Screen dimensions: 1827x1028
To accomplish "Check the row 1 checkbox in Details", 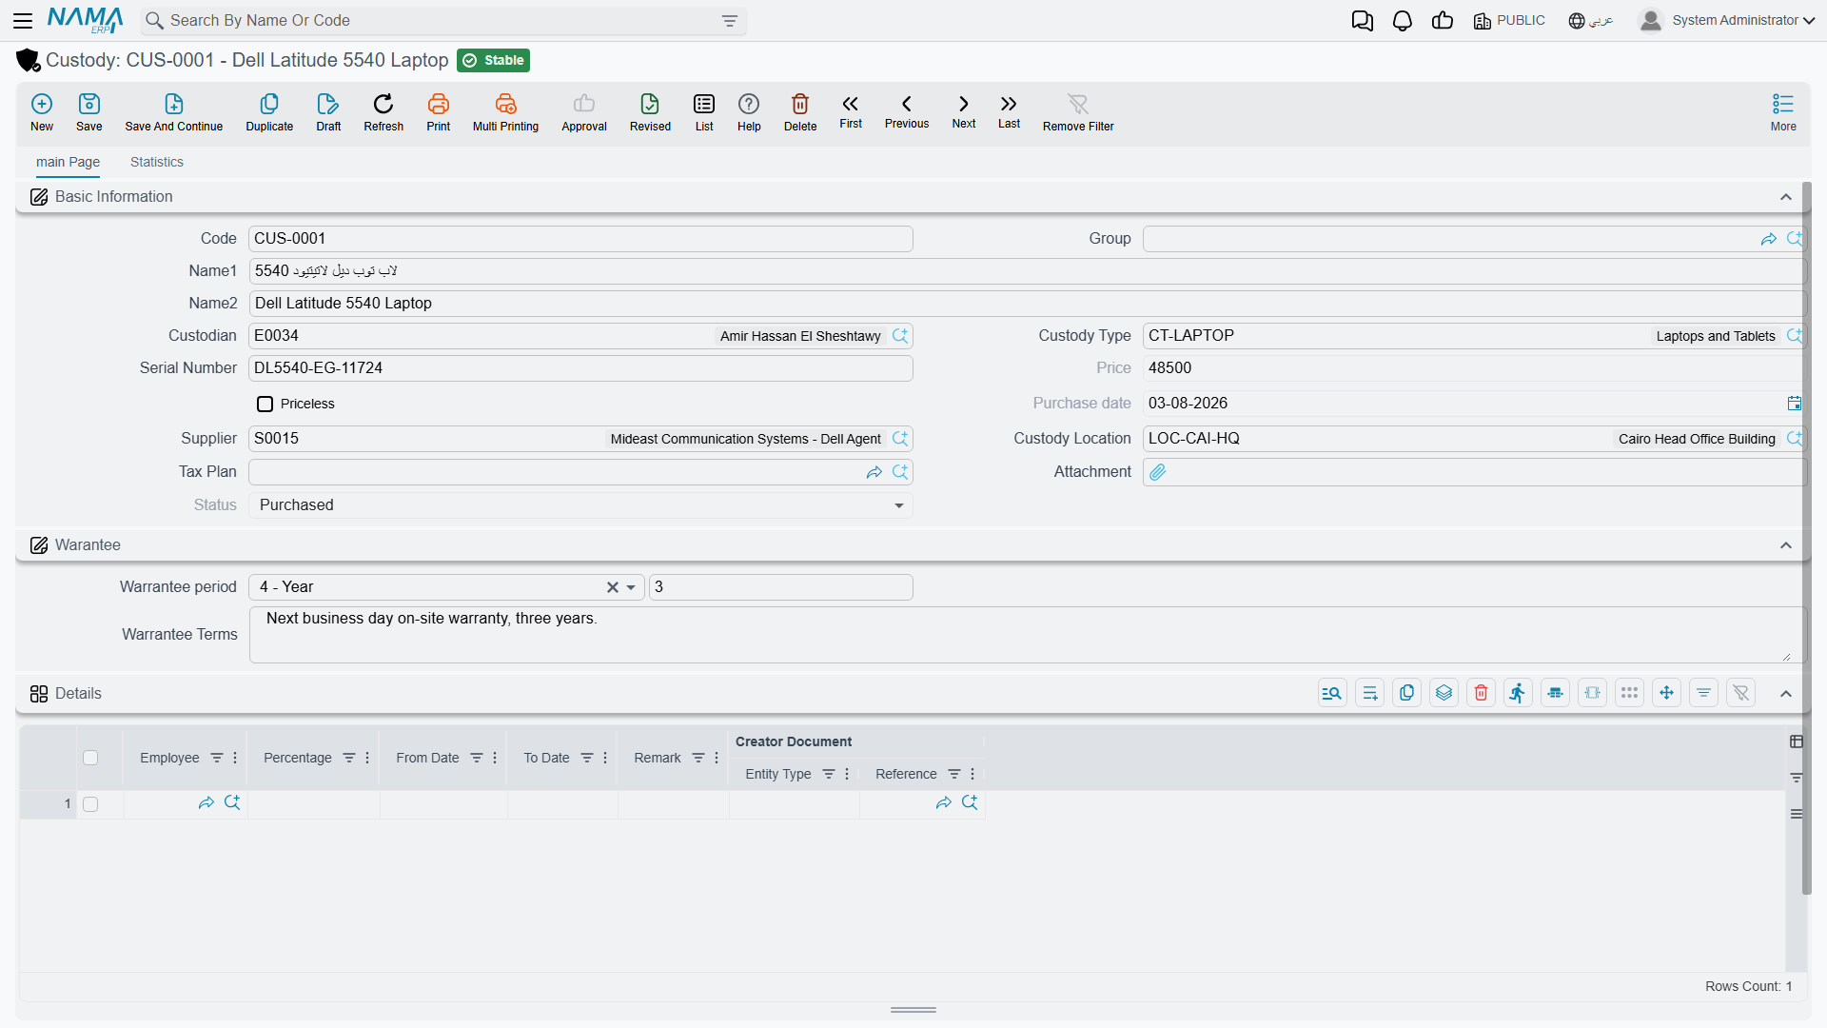I will pos(90,804).
